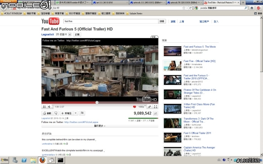
Task: Click the YouTube search button
Action: click(x=162, y=21)
